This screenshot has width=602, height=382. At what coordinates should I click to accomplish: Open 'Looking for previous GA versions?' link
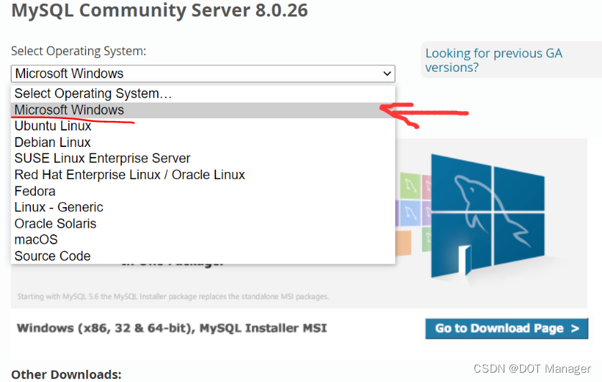point(494,60)
